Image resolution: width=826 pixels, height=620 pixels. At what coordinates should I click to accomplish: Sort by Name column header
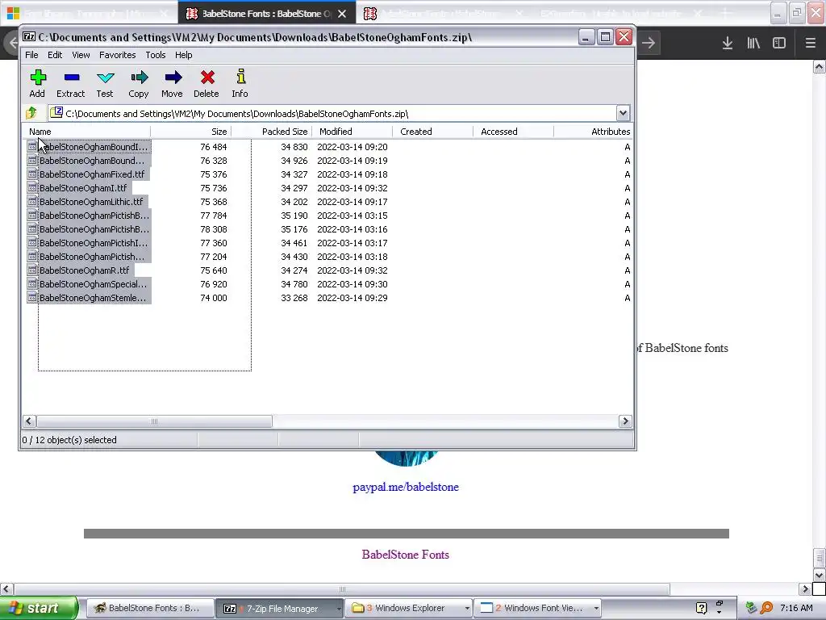[x=86, y=132]
